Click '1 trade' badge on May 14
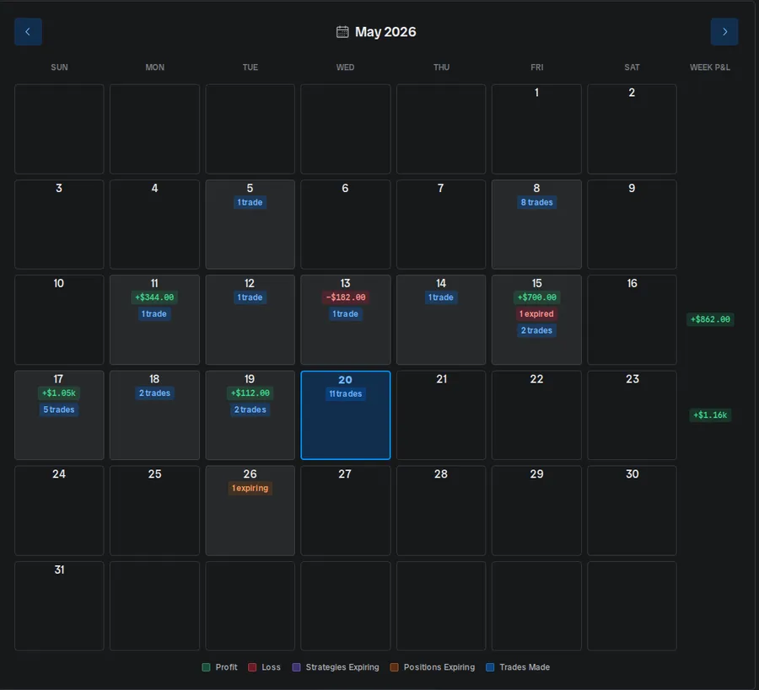This screenshot has width=759, height=690. pos(441,297)
